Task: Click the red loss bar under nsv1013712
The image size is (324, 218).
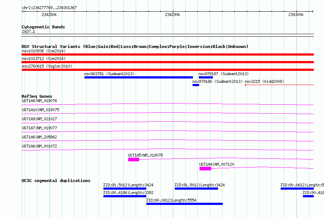Action: pyautogui.click(x=167, y=62)
